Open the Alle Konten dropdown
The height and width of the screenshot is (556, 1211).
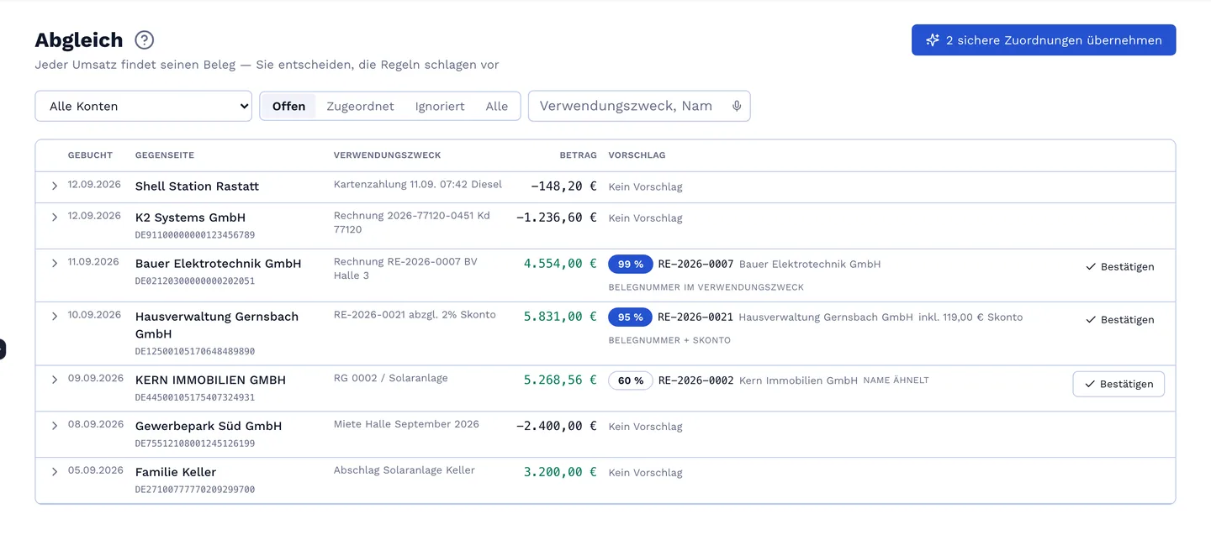point(143,106)
